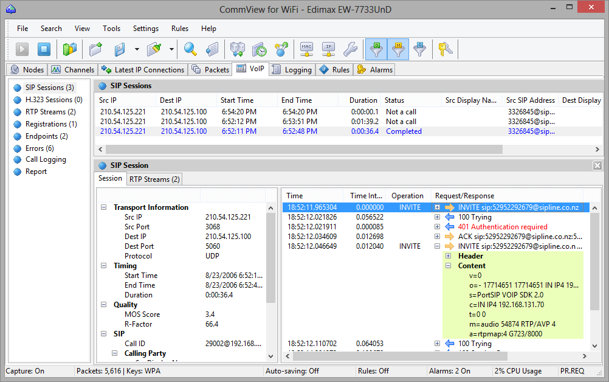This screenshot has height=382, width=609.
Task: Toggle the highlighted shield 'D' toolbar button
Action: (x=376, y=49)
